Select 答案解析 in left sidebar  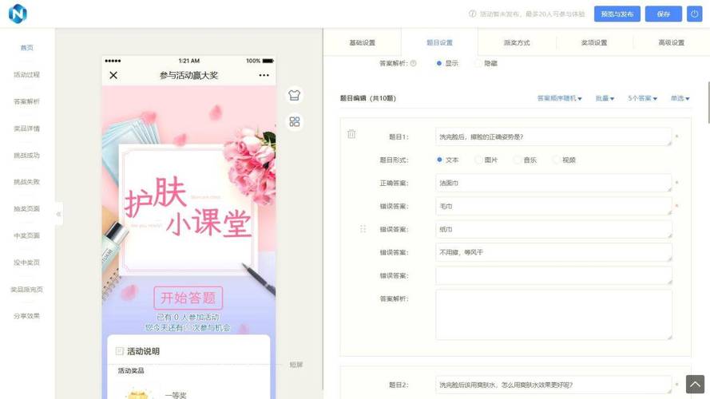coord(26,101)
